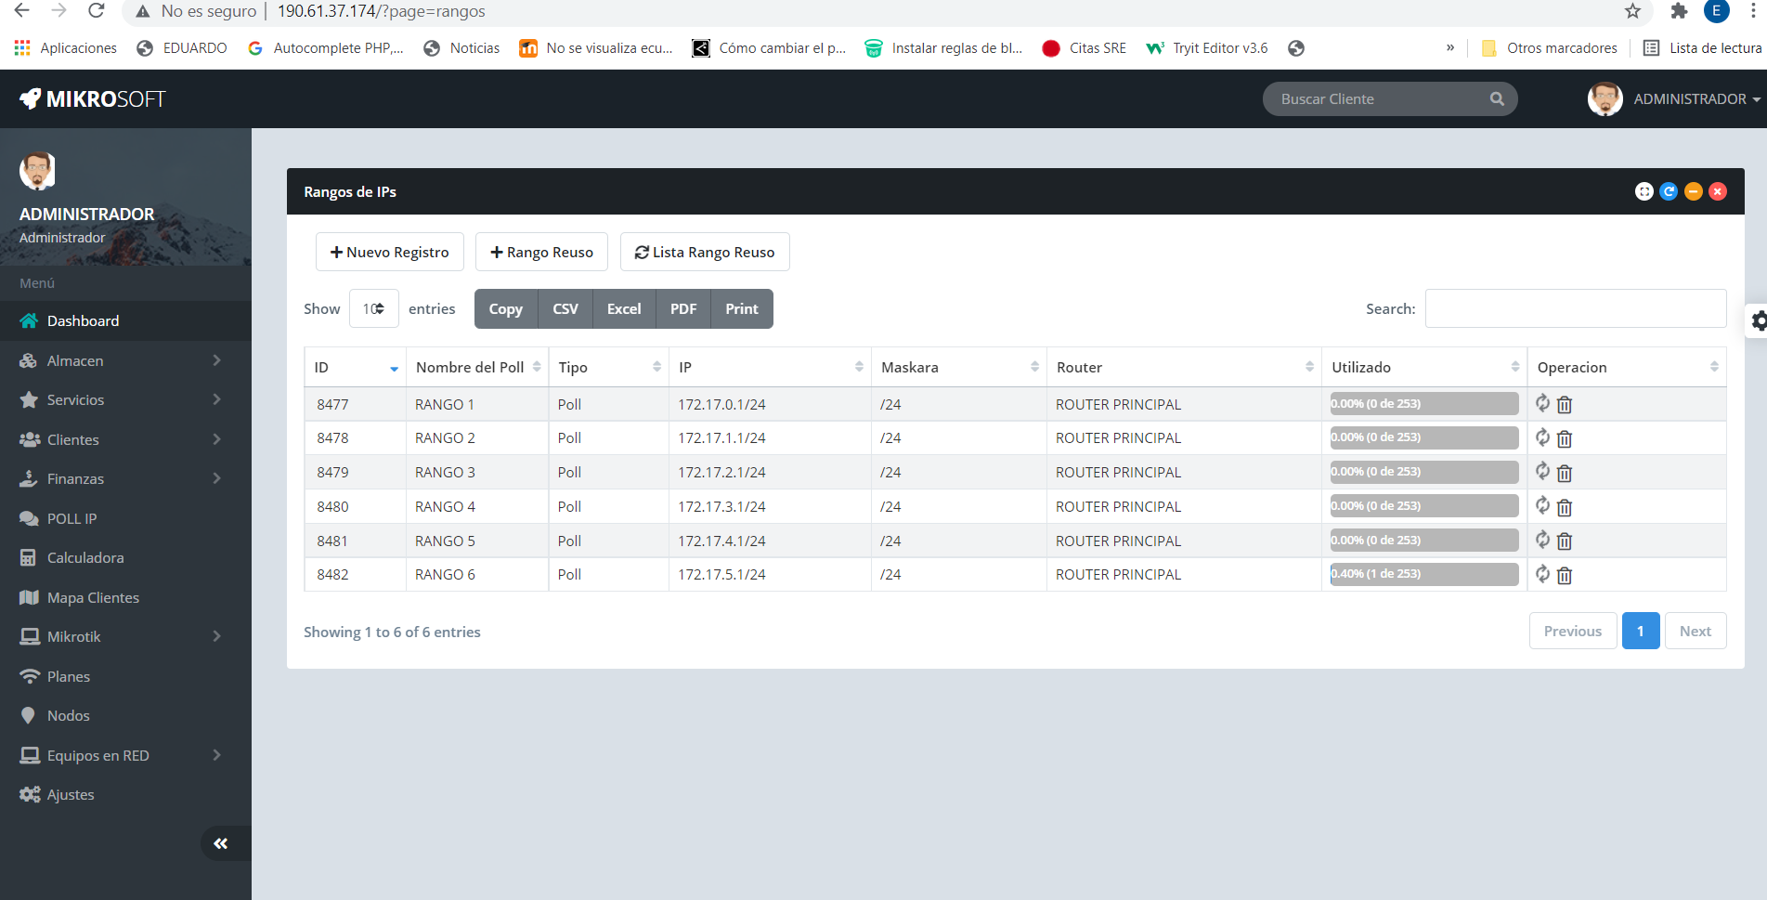Image resolution: width=1767 pixels, height=900 pixels.
Task: Open POLL IP from the sidebar
Action: click(x=125, y=518)
